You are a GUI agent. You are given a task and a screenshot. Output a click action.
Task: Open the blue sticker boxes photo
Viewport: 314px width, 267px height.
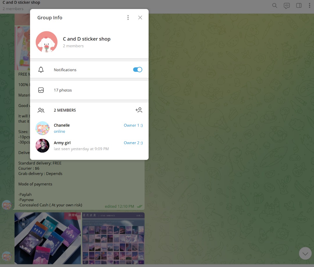[48, 238]
